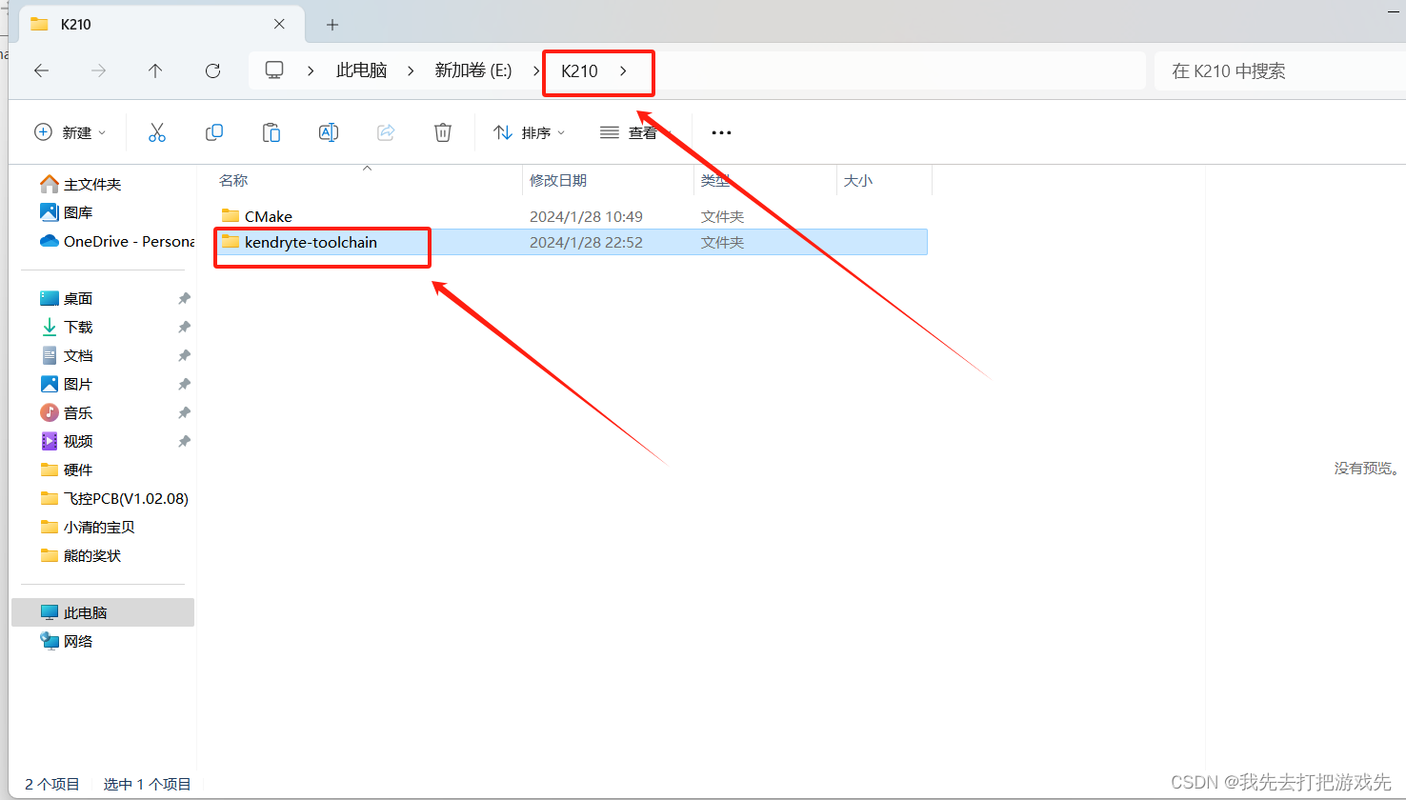Add a new tab with plus button

pyautogui.click(x=332, y=25)
